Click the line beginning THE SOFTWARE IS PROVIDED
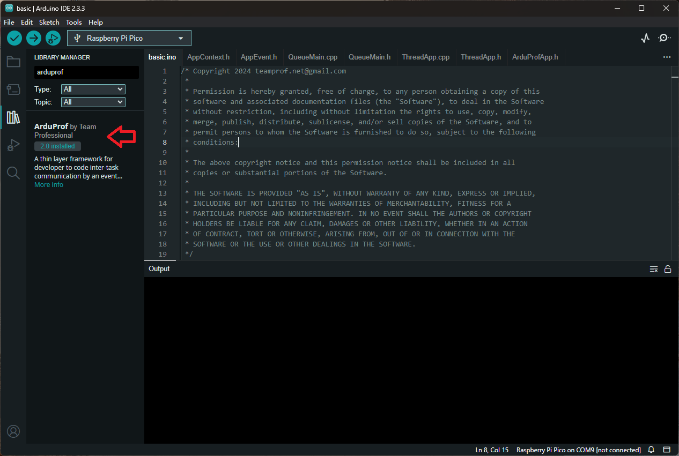Viewport: 679px width, 456px height. 360,193
